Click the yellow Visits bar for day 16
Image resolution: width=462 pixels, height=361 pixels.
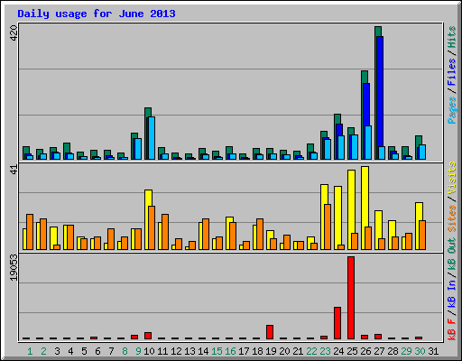[x=229, y=219]
